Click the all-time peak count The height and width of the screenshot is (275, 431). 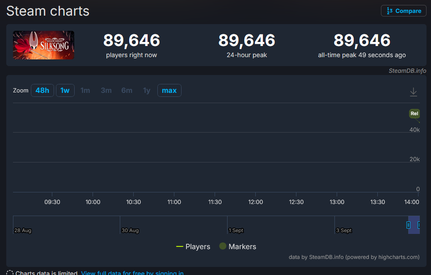(x=362, y=40)
